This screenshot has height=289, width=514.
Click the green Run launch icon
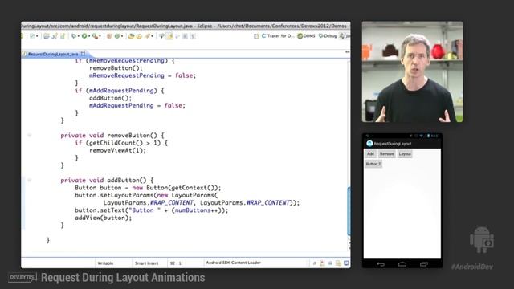84,36
